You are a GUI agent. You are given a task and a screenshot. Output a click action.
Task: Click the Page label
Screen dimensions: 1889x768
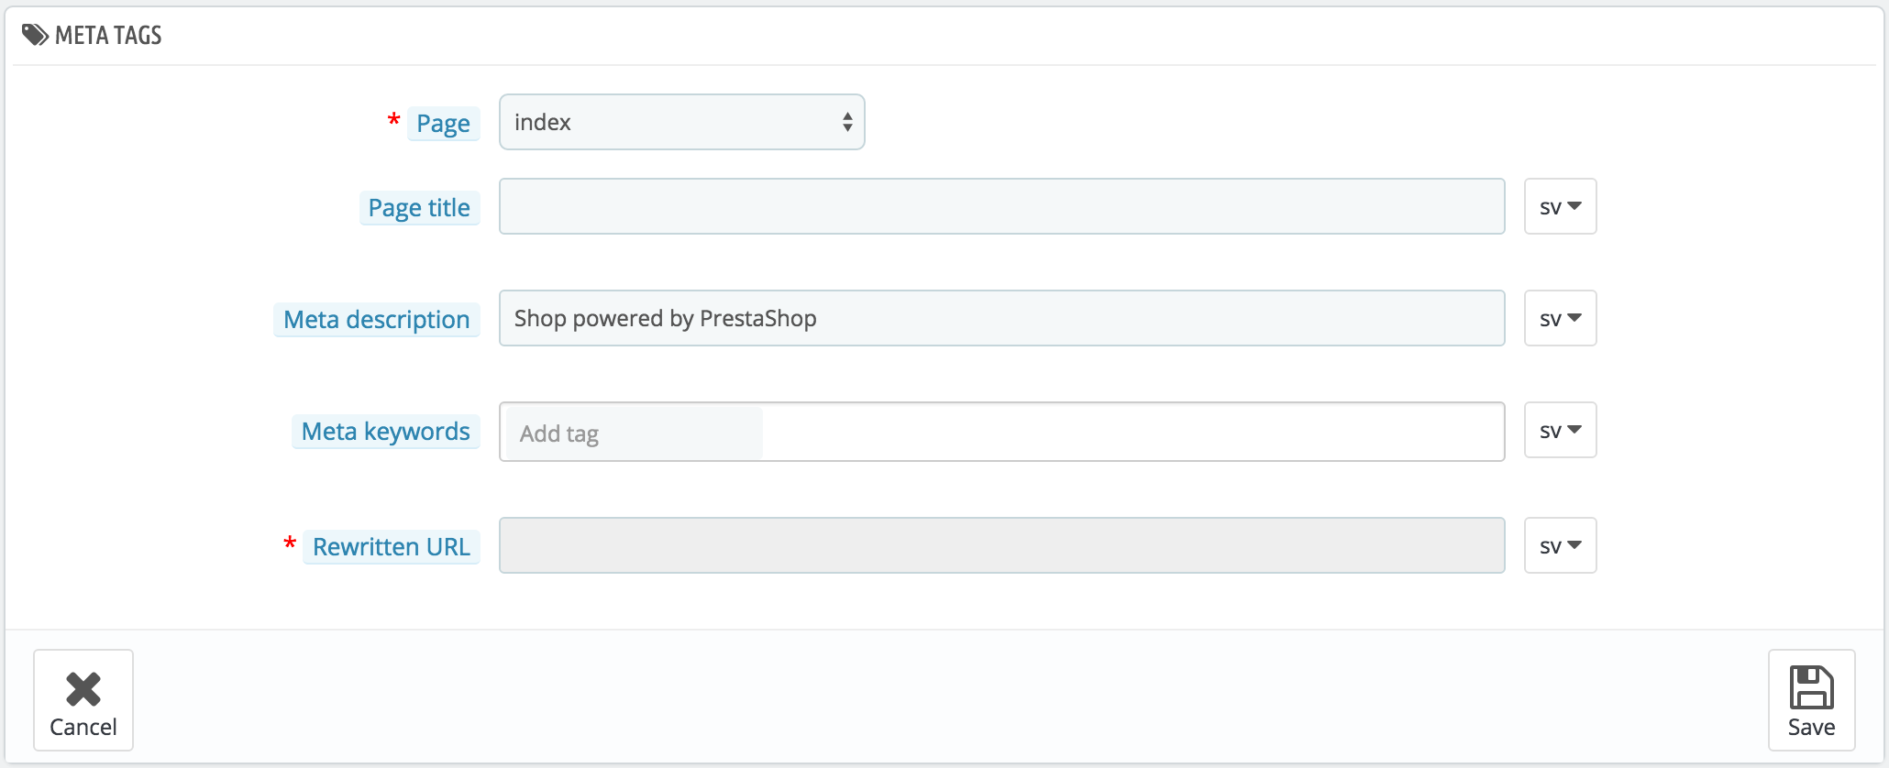(x=443, y=124)
